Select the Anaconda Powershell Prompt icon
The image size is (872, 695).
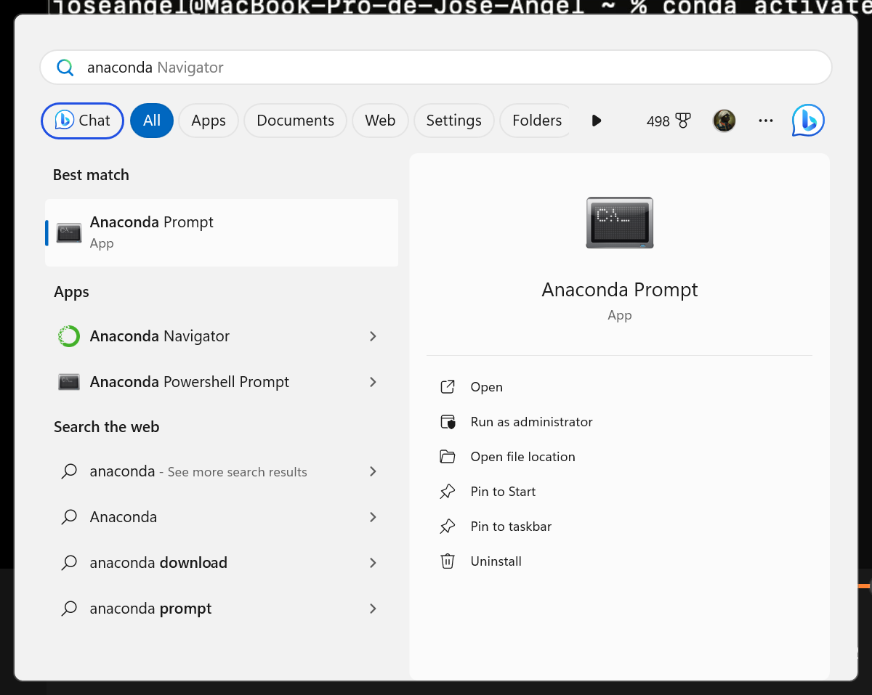point(68,381)
